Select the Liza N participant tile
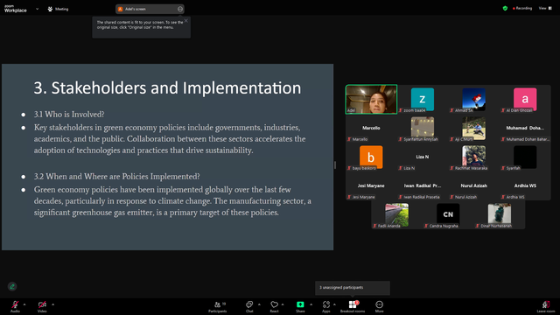The width and height of the screenshot is (560, 315). (423, 157)
